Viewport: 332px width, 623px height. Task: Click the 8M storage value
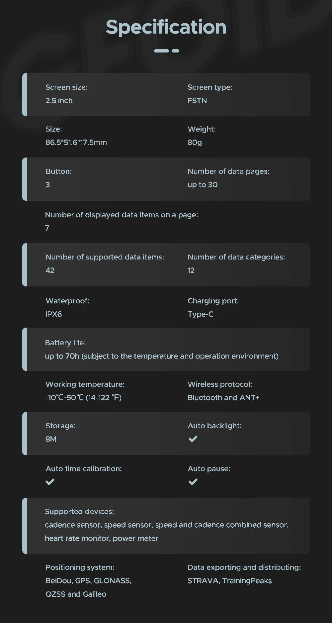[51, 439]
